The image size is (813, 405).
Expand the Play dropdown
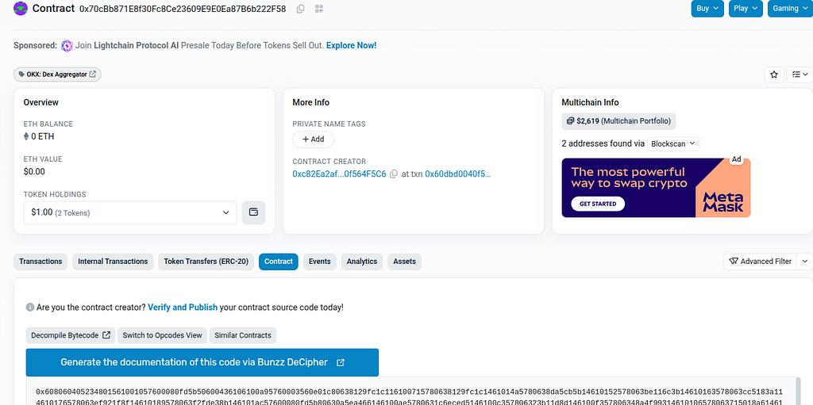click(746, 8)
